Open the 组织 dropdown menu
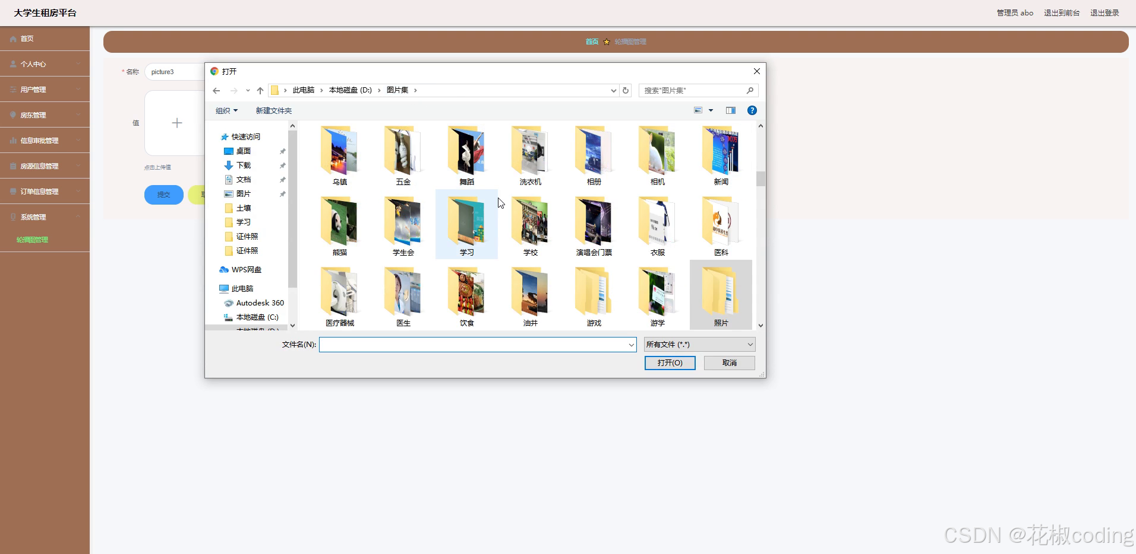 coord(226,110)
